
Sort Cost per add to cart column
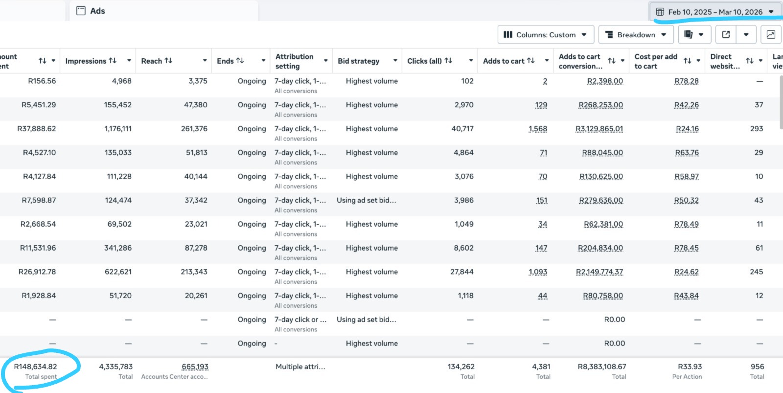[687, 61]
